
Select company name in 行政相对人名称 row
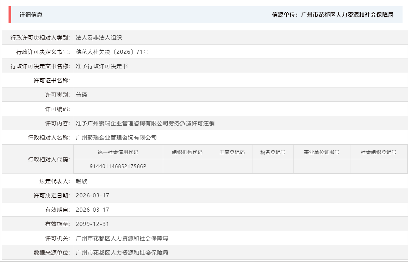(116, 137)
